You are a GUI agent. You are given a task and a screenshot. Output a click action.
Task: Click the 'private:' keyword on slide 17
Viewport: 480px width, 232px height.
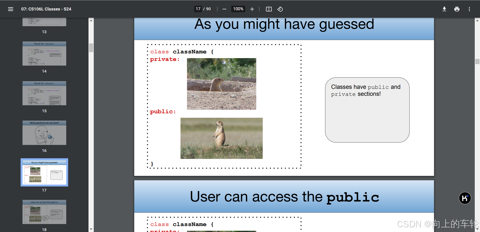(165, 59)
